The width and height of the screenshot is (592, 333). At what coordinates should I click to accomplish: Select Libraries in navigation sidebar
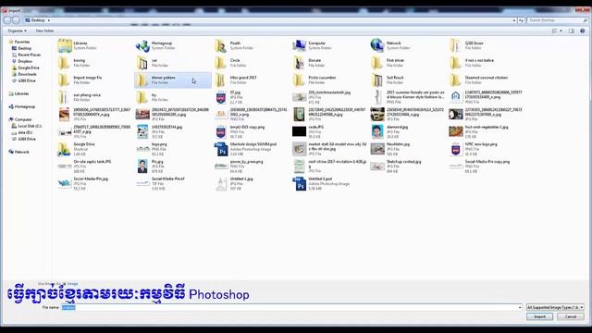[21, 93]
